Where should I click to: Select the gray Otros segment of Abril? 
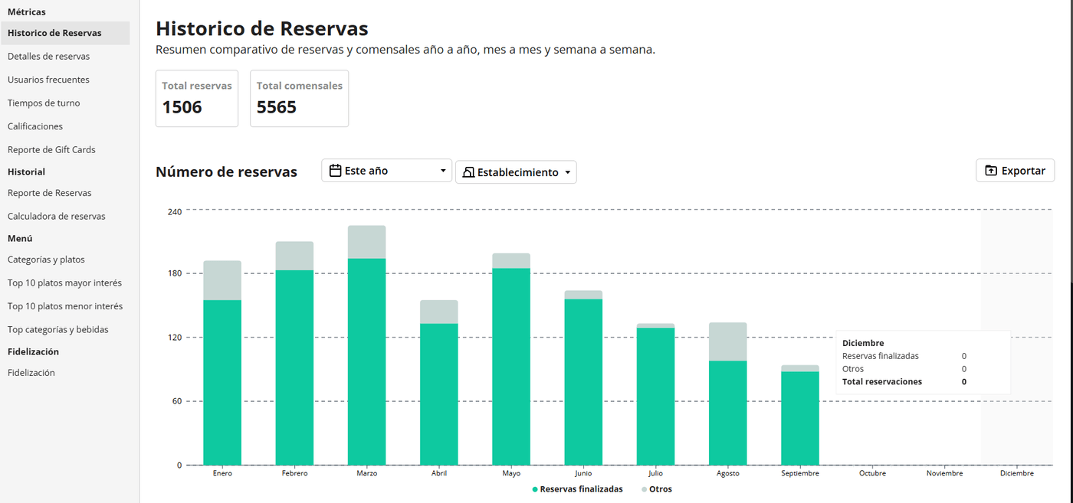coord(439,312)
